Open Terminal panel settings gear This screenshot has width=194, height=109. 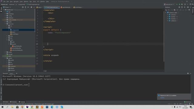(x=188, y=73)
